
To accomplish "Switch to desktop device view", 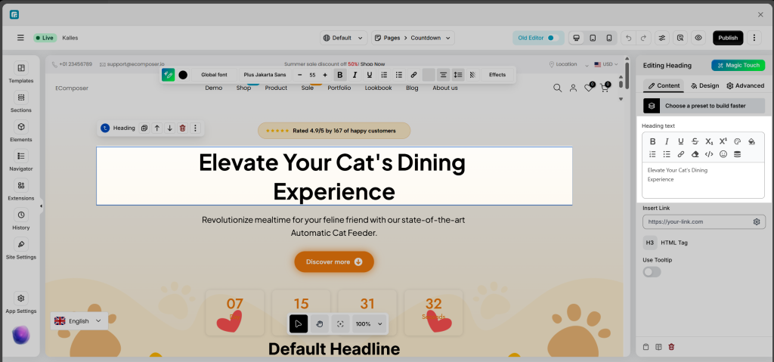I will [577, 38].
